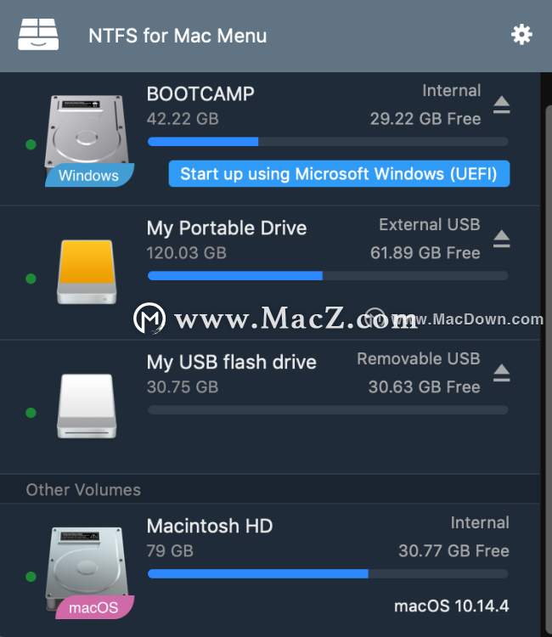Click the 30.77 GB Free label
Screen dimensions: 552x637
click(453, 551)
